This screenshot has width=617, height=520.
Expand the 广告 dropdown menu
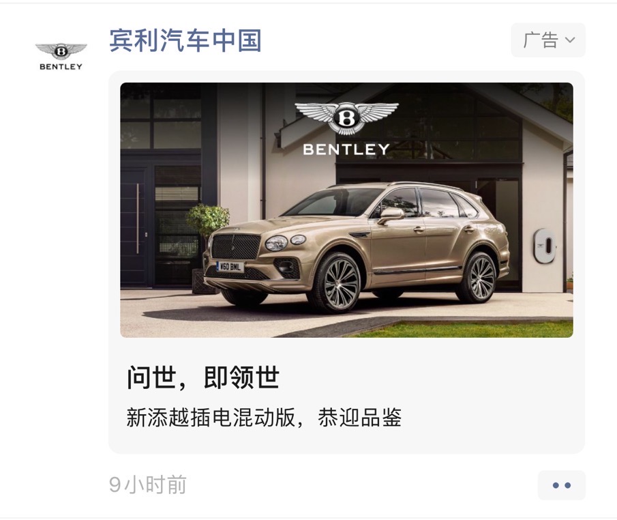click(548, 40)
